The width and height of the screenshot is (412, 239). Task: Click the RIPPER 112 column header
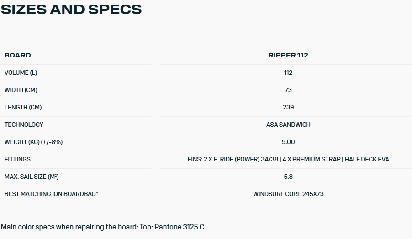point(288,55)
